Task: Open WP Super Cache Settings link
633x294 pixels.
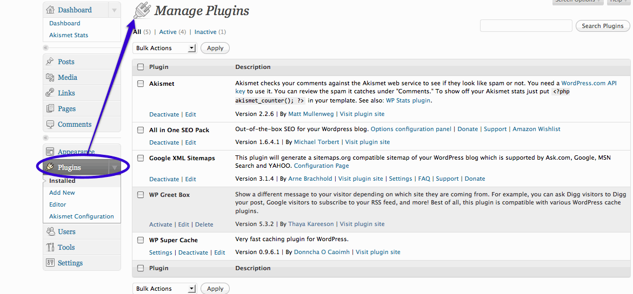Action: coord(161,252)
